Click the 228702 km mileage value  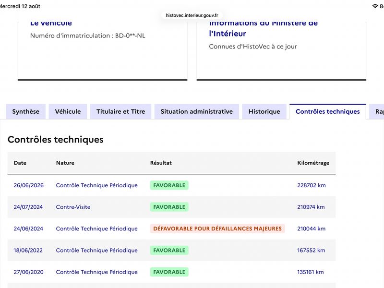[312, 185]
